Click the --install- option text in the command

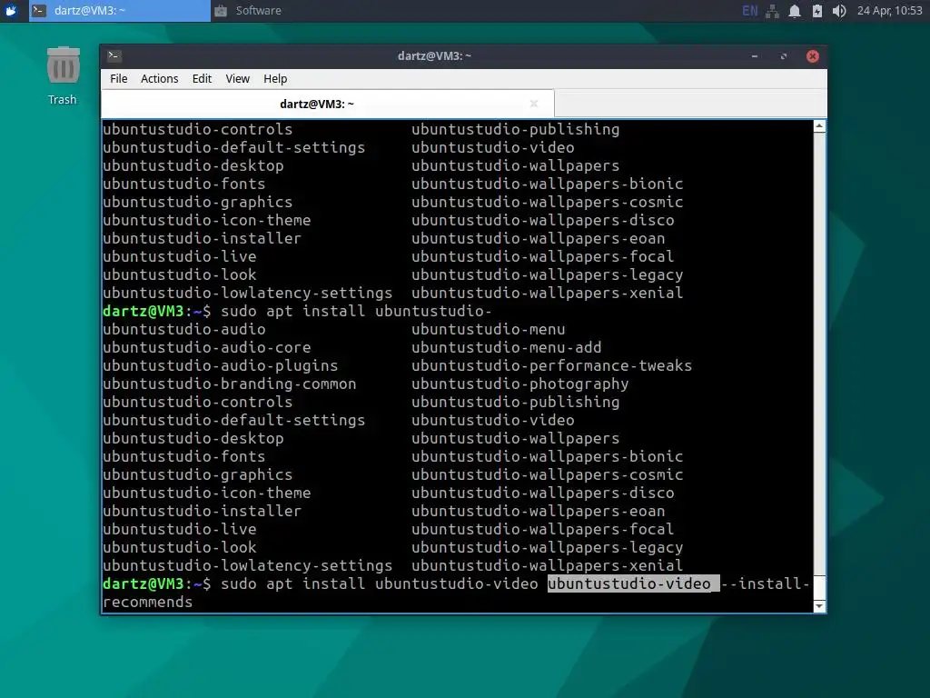[765, 584]
